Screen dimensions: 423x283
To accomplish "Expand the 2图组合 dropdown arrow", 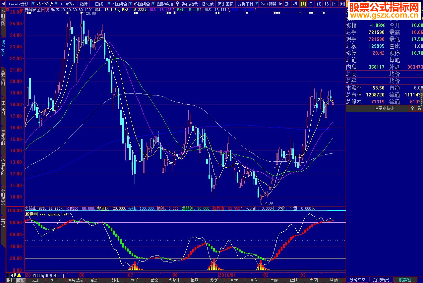I will click(130, 4).
